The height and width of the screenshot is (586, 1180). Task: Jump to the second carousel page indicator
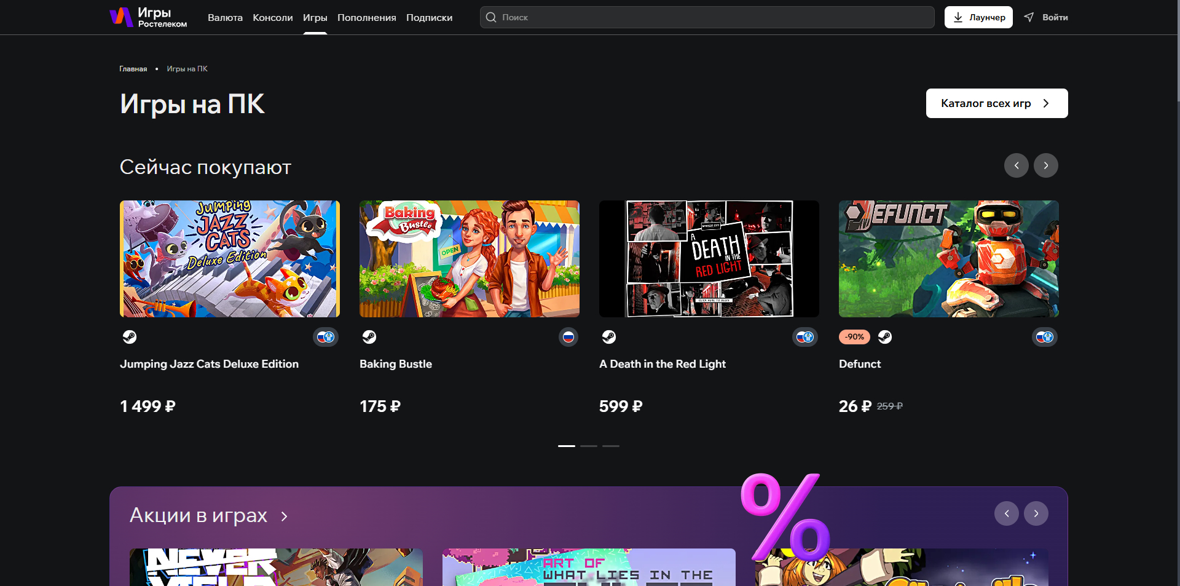click(589, 446)
